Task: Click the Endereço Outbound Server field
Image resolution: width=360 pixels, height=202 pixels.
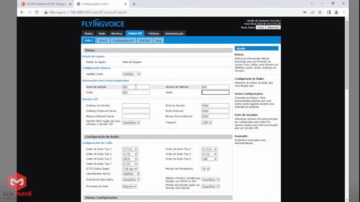Action: pyautogui.click(x=136, y=111)
